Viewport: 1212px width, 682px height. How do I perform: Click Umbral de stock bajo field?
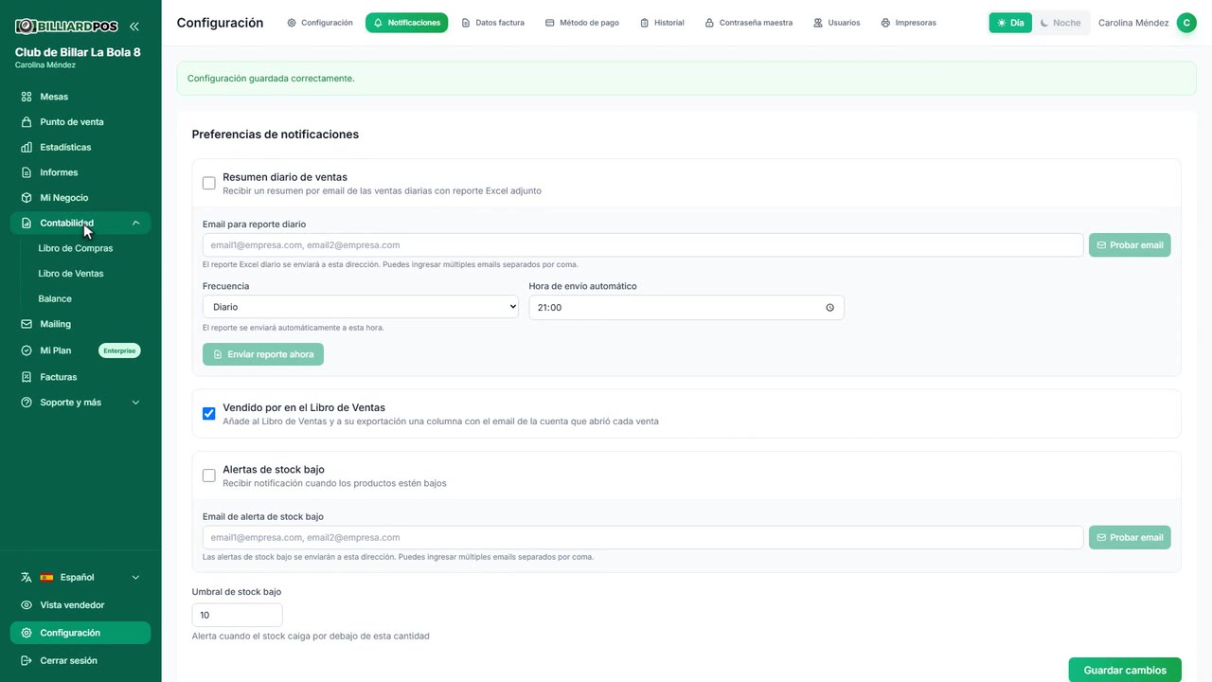pos(238,616)
